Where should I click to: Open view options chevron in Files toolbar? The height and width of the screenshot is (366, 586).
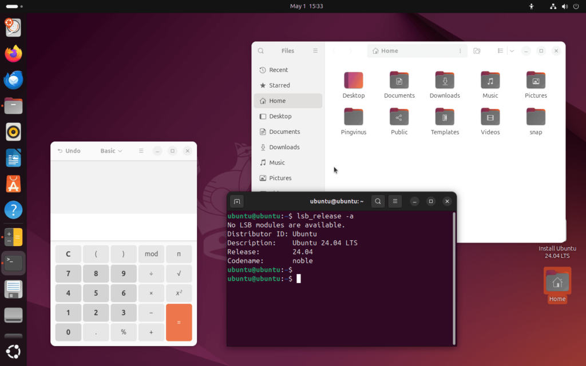512,51
